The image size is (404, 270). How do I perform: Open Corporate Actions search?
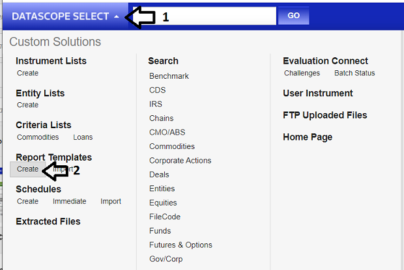(x=180, y=161)
